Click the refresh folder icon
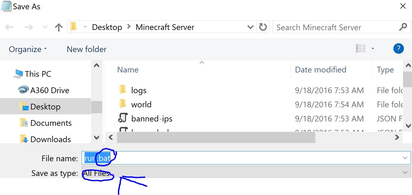412x195 pixels. (x=263, y=27)
